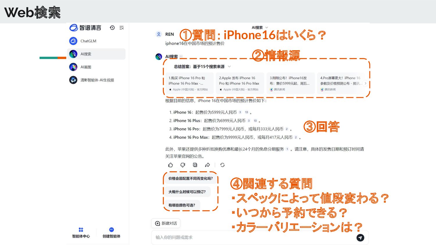This screenshot has width=436, height=245.
Task: Dislike the answer with thumbs down
Action: [183, 165]
